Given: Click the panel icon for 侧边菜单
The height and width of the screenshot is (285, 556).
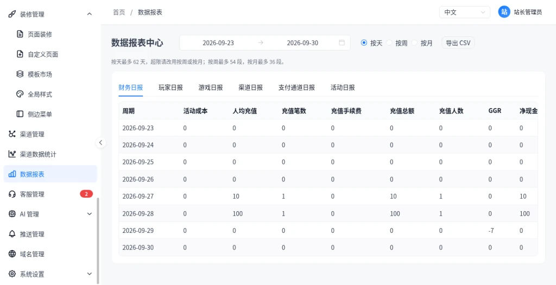Looking at the screenshot, I should (20, 114).
